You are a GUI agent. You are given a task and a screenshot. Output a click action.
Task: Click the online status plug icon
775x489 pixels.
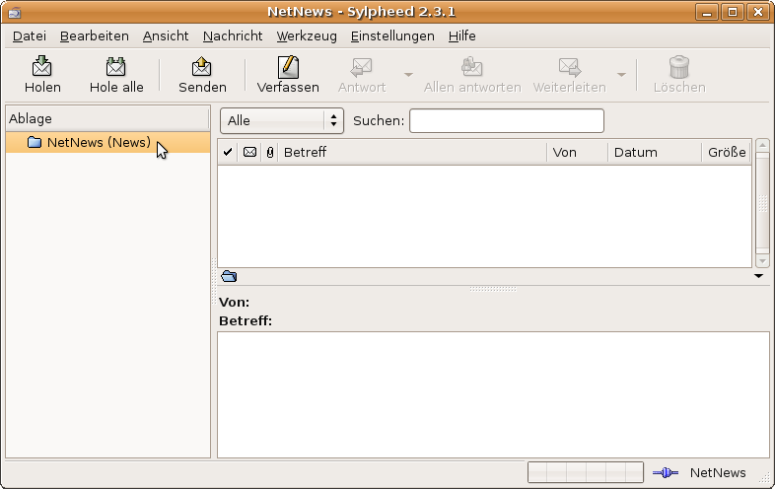(x=666, y=473)
